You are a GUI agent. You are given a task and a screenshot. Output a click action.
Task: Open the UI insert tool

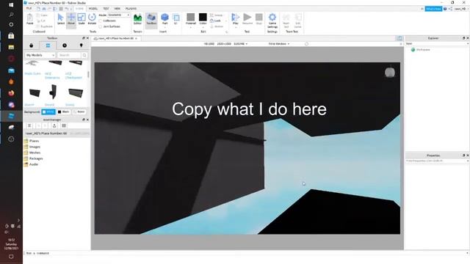pos(176,19)
